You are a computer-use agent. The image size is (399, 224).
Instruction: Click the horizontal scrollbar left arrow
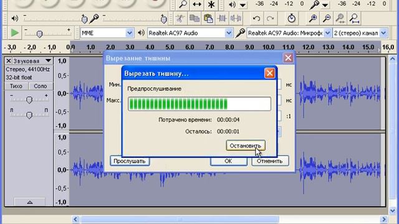pos(75,219)
